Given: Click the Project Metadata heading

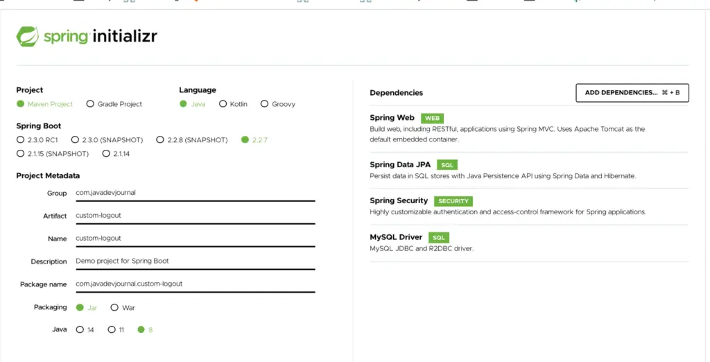Looking at the screenshot, I should (48, 175).
